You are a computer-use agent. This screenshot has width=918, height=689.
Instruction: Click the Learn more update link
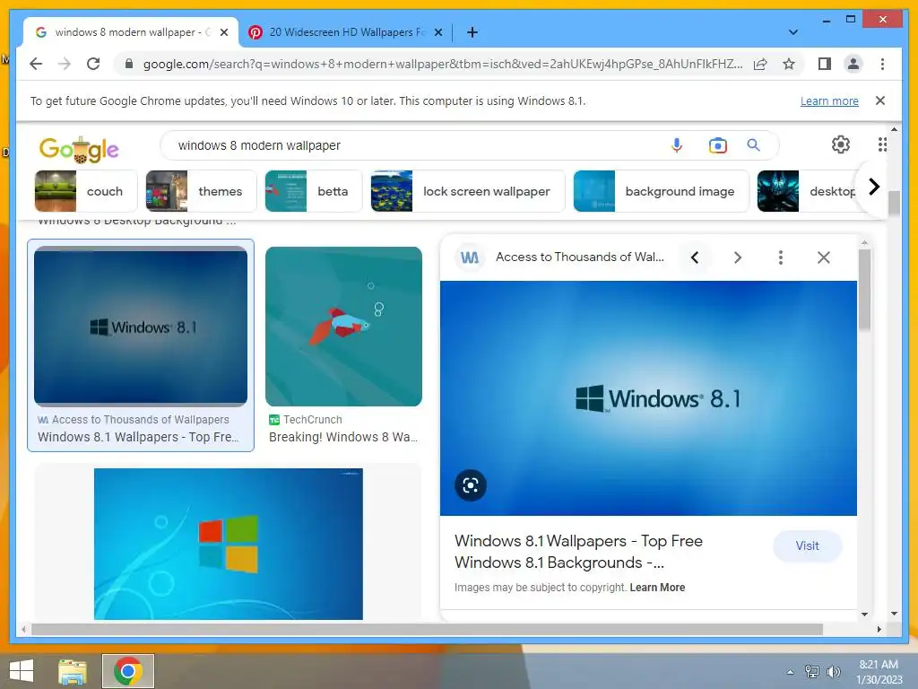click(829, 100)
